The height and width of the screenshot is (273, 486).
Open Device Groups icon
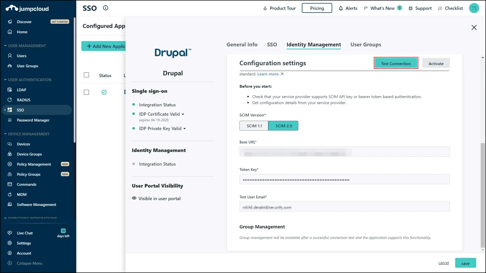[10, 154]
